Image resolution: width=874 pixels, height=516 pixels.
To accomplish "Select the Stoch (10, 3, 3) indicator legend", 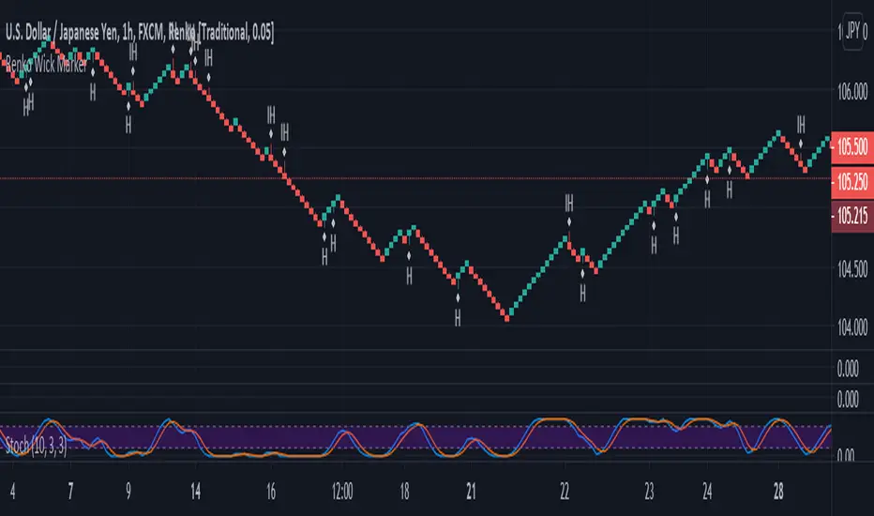I will pyautogui.click(x=37, y=446).
